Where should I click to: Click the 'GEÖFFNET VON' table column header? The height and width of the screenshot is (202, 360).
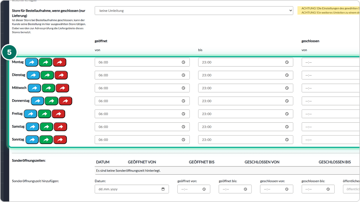(x=142, y=162)
